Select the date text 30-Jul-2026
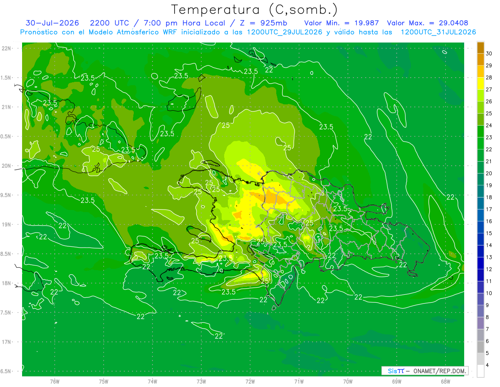500x387 pixels. point(52,23)
